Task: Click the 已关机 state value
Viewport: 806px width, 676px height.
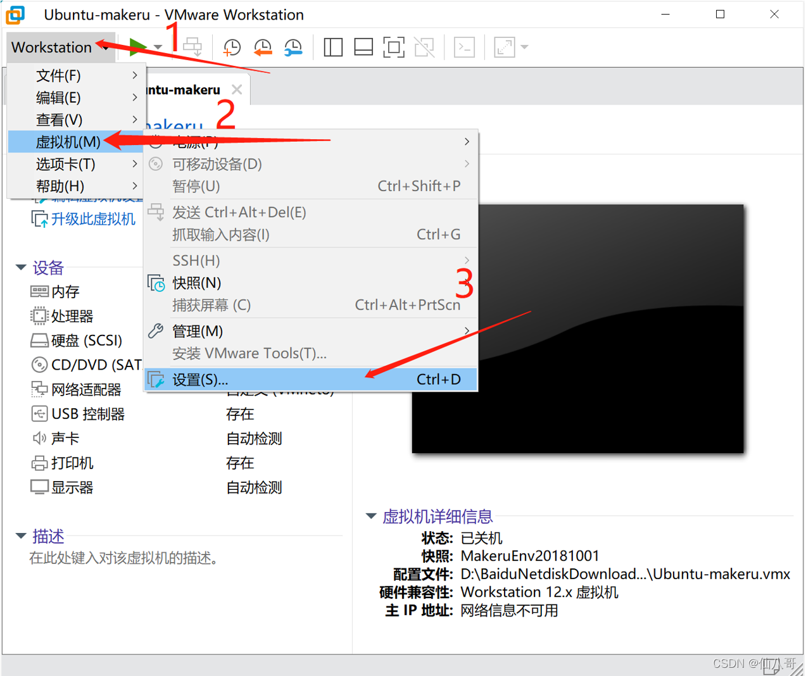Action: (x=481, y=538)
